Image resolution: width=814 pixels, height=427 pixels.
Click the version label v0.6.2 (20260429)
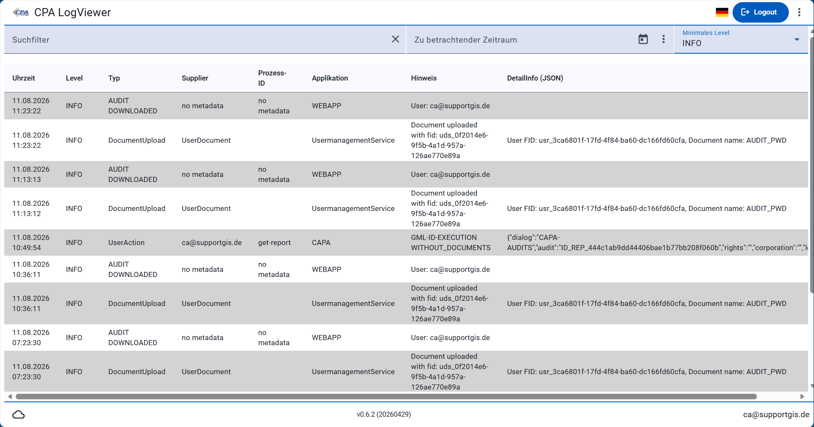(x=384, y=414)
